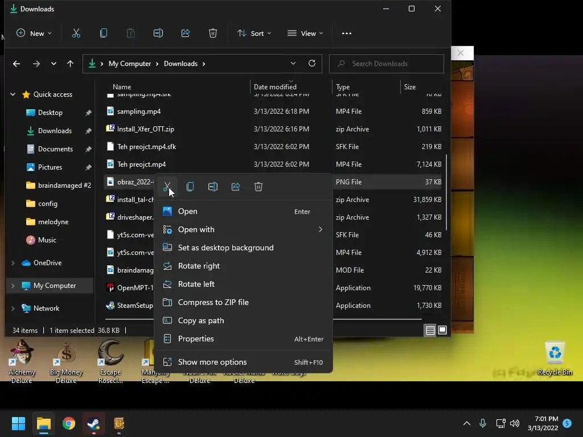Go back with the left arrow
Image resolution: width=583 pixels, height=437 pixels.
coord(17,64)
